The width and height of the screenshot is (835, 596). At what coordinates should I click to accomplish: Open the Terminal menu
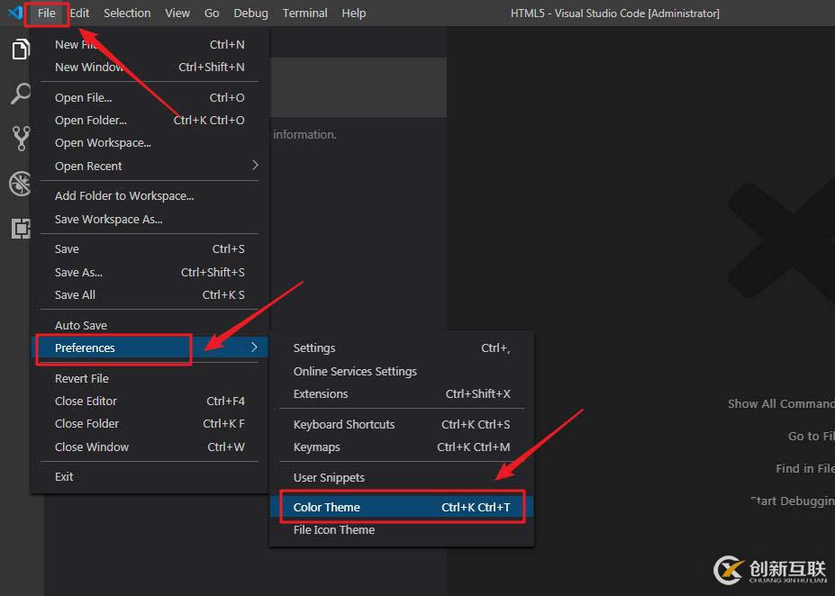coord(305,13)
